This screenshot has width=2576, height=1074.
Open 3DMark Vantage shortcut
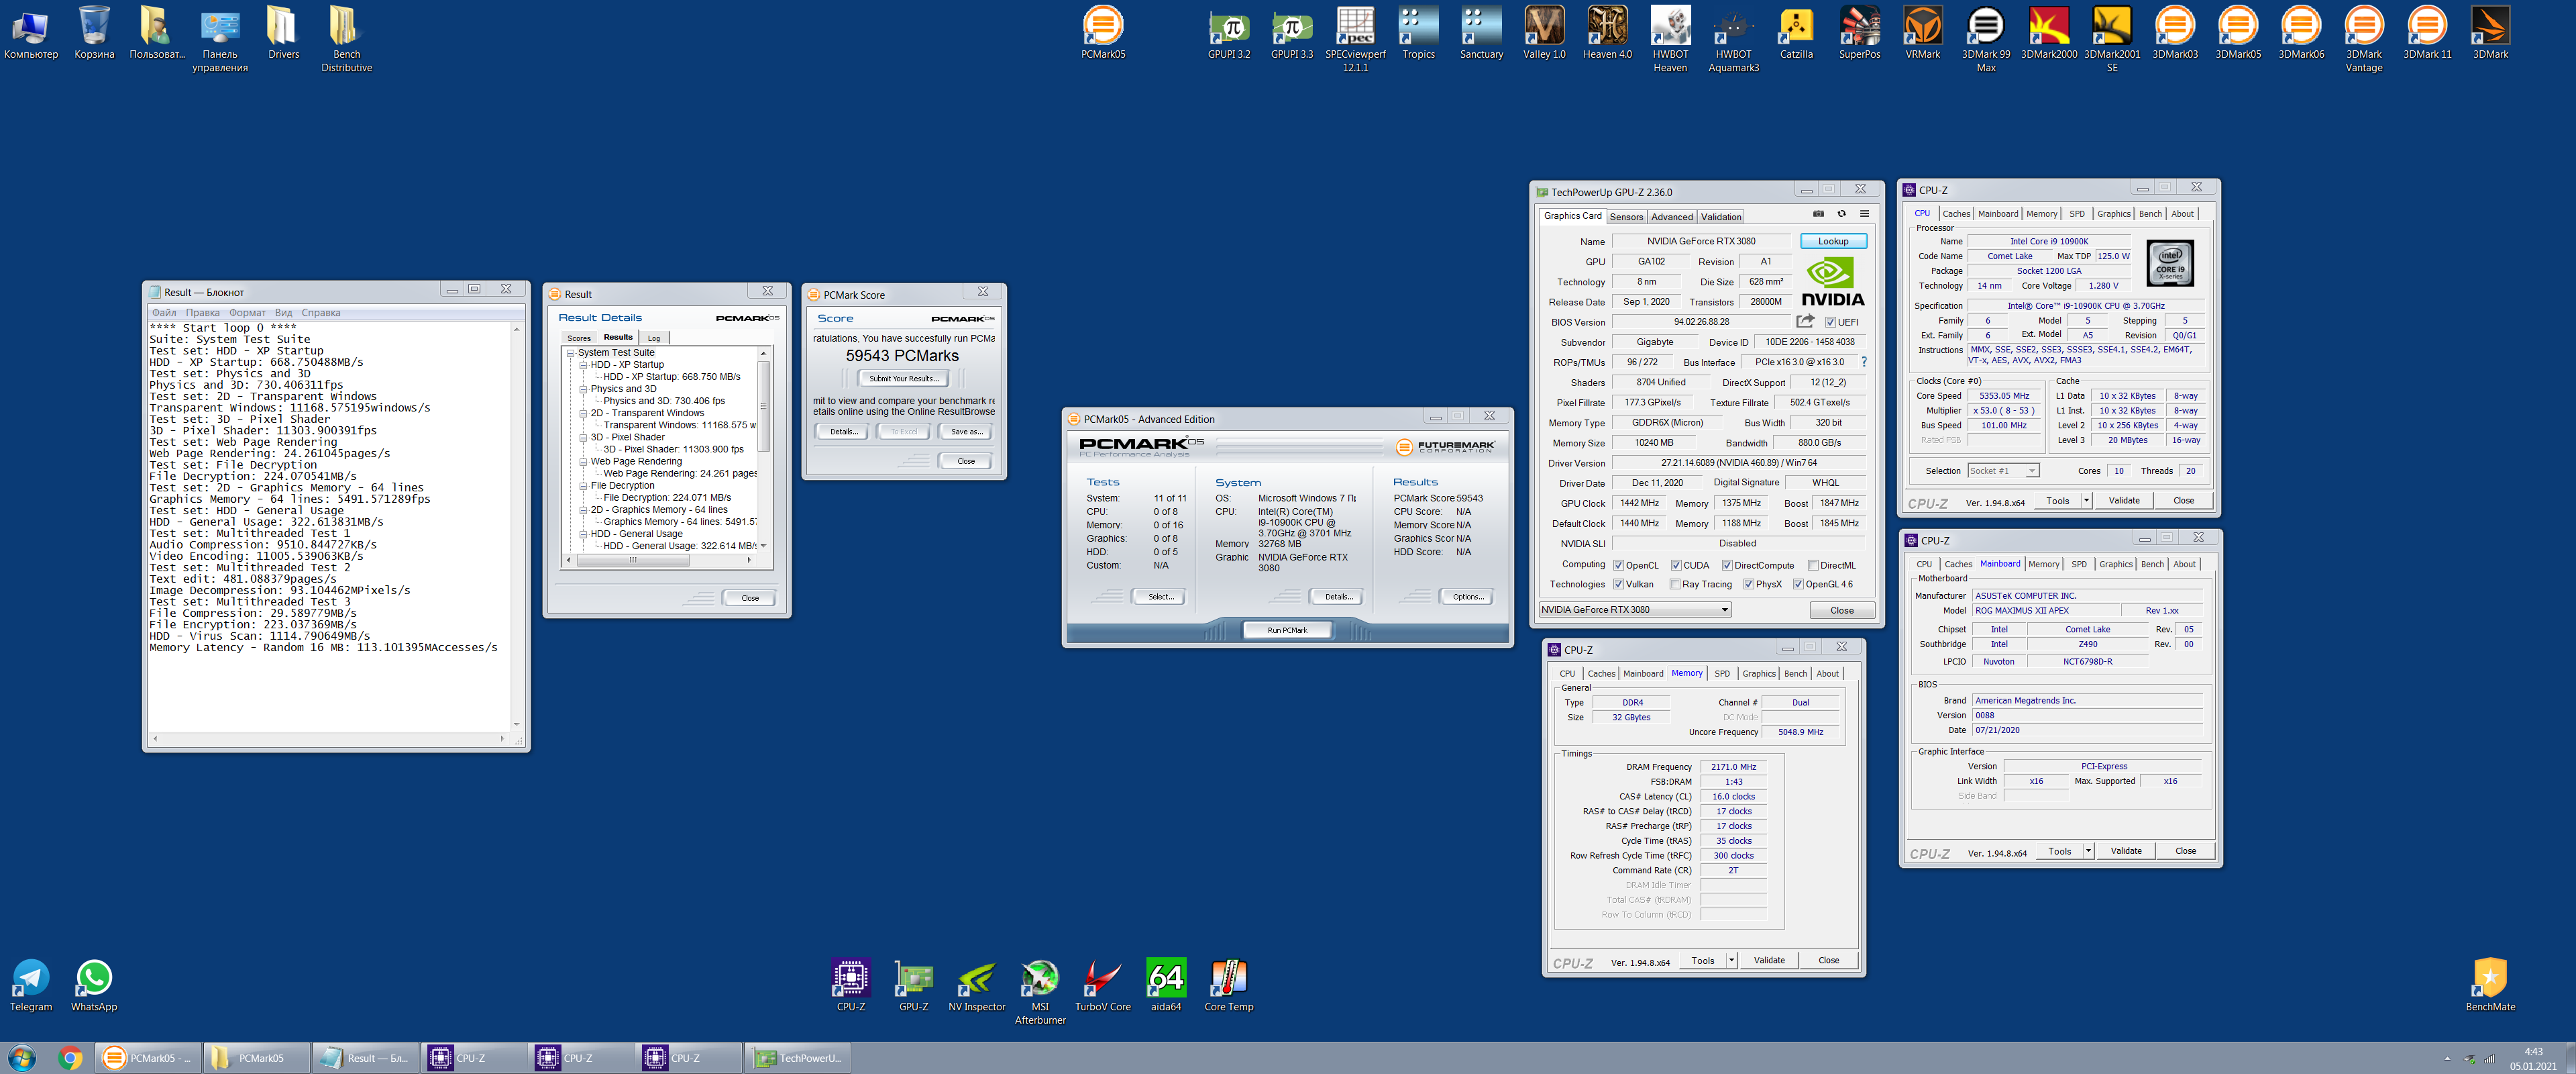tap(2364, 39)
